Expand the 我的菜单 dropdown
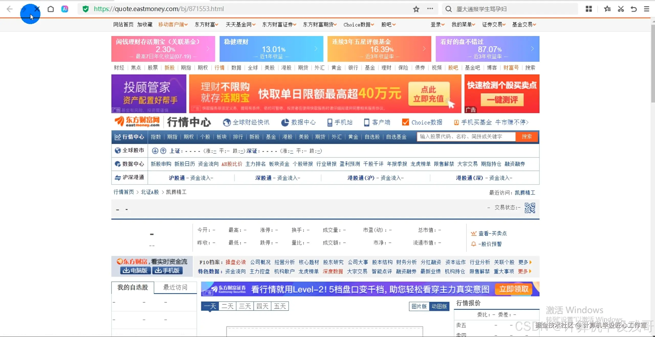Viewport: 655px width, 337px height. pyautogui.click(x=463, y=25)
